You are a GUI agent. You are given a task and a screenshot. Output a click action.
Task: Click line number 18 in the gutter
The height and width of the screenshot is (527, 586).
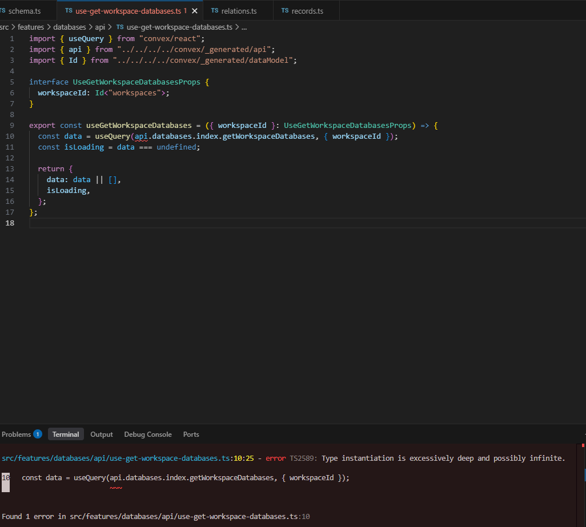(x=10, y=223)
